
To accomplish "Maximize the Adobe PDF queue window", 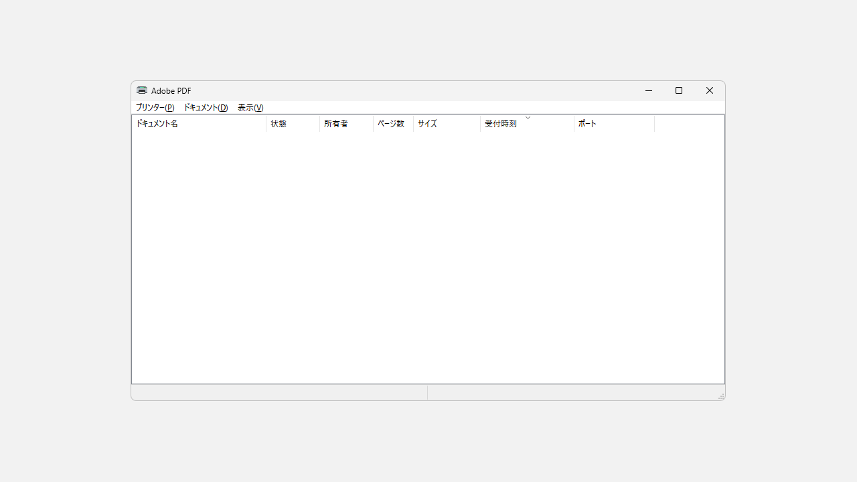I will (679, 91).
